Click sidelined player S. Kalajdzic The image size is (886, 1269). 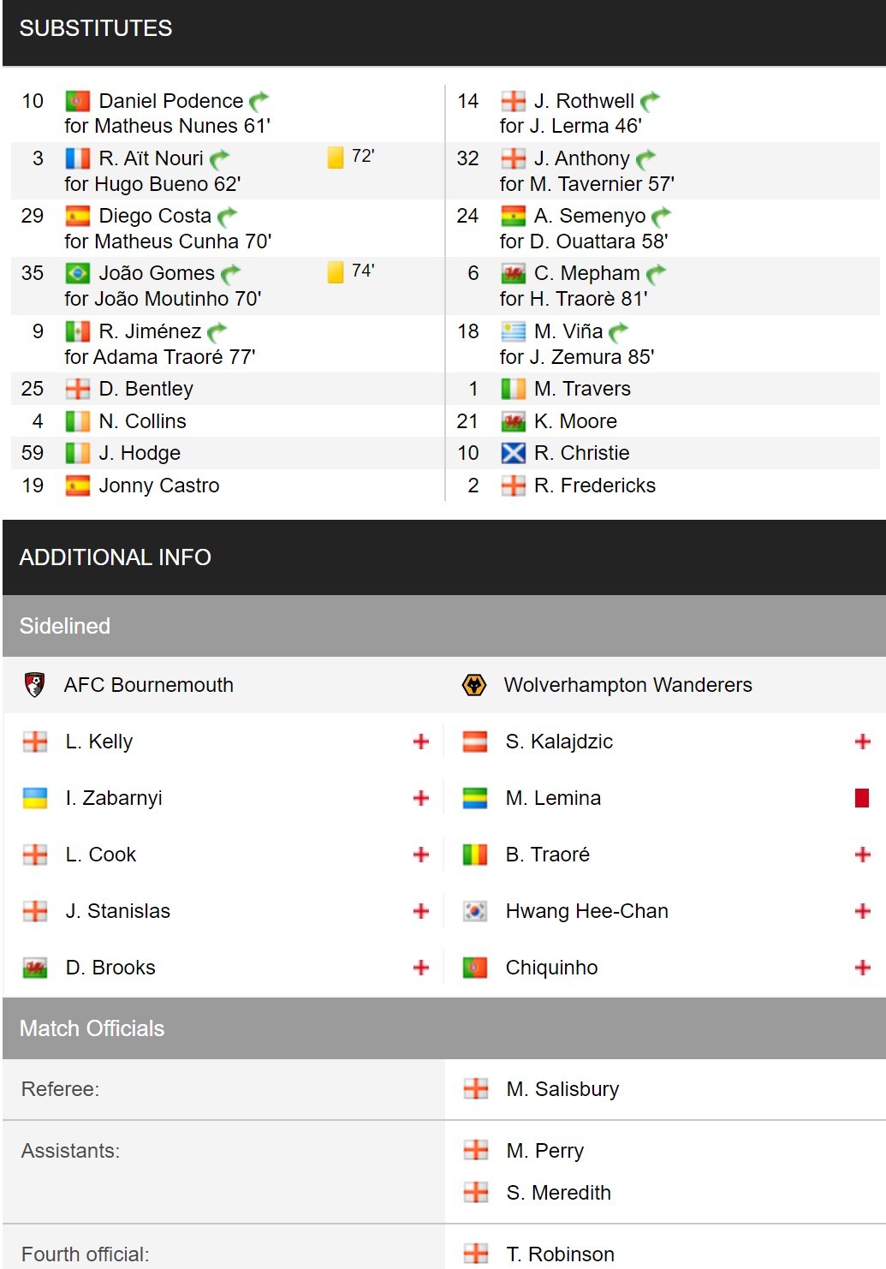click(559, 742)
